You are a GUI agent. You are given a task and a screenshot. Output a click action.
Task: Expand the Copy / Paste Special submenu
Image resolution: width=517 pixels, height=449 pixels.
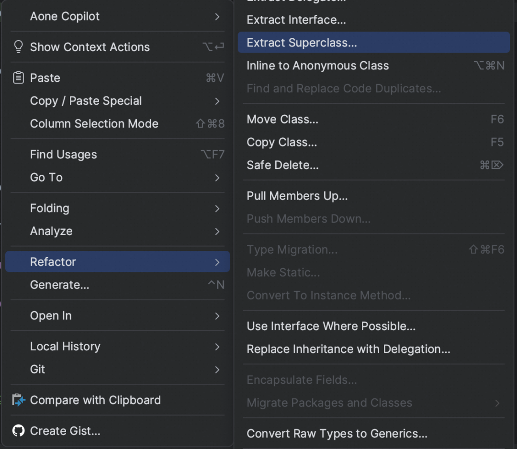(117, 101)
